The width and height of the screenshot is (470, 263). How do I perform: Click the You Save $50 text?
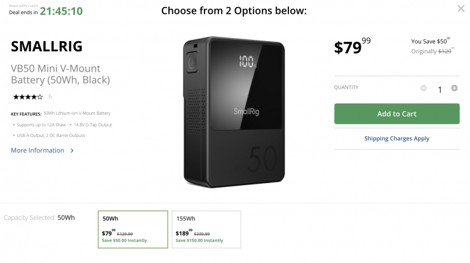431,41
